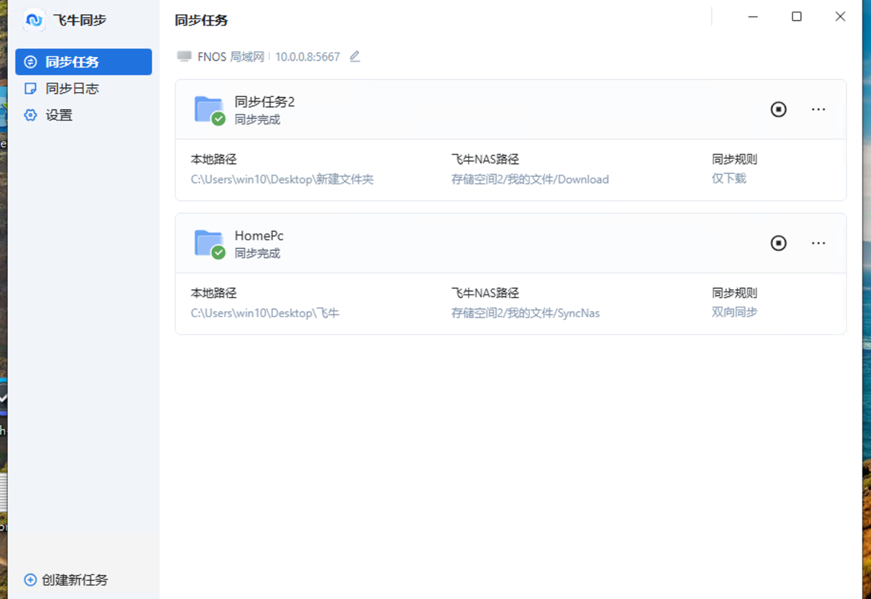Click the 同步任务2 folder icon
Viewport: 871px width, 599px height.
(x=209, y=110)
